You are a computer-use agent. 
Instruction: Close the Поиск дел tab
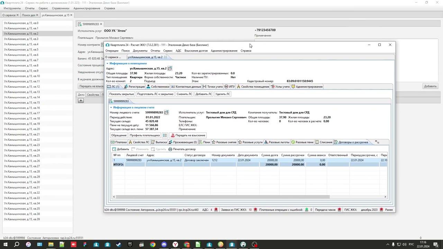[37, 15]
